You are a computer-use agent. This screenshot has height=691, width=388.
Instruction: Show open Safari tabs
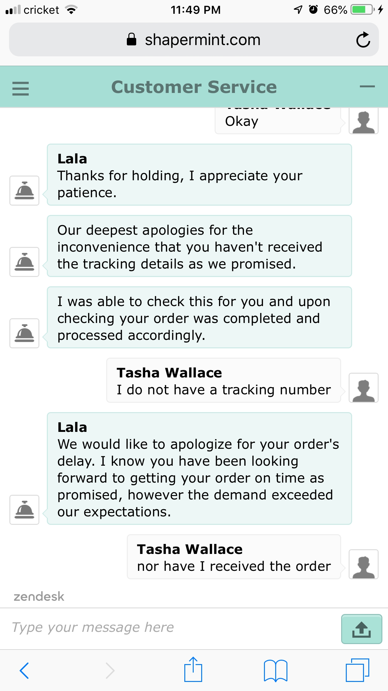pyautogui.click(x=357, y=670)
